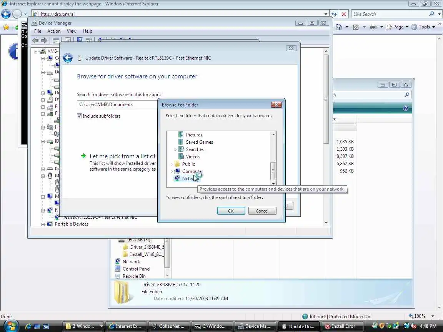Select Install_Win8_8.1 folder in Explorer tree

coord(147,254)
